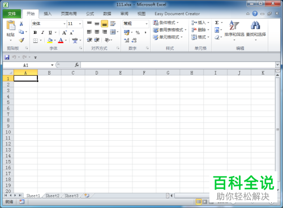Image resolution: width=283 pixels, height=208 pixels.
Task: Click the formula bar input
Action: [178, 65]
